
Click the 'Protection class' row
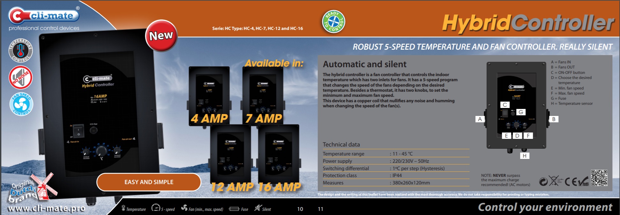pyautogui.click(x=396, y=176)
